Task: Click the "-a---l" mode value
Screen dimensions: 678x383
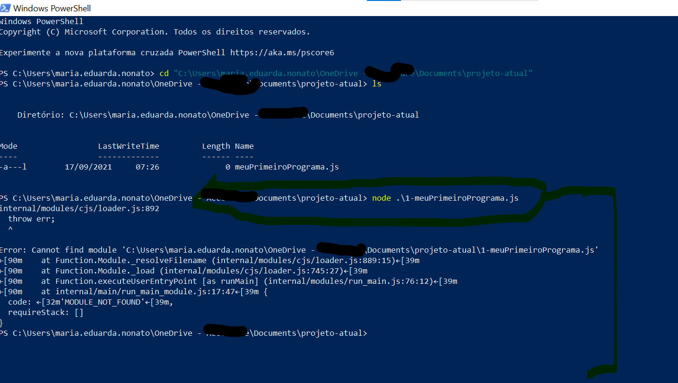Action: coord(13,167)
